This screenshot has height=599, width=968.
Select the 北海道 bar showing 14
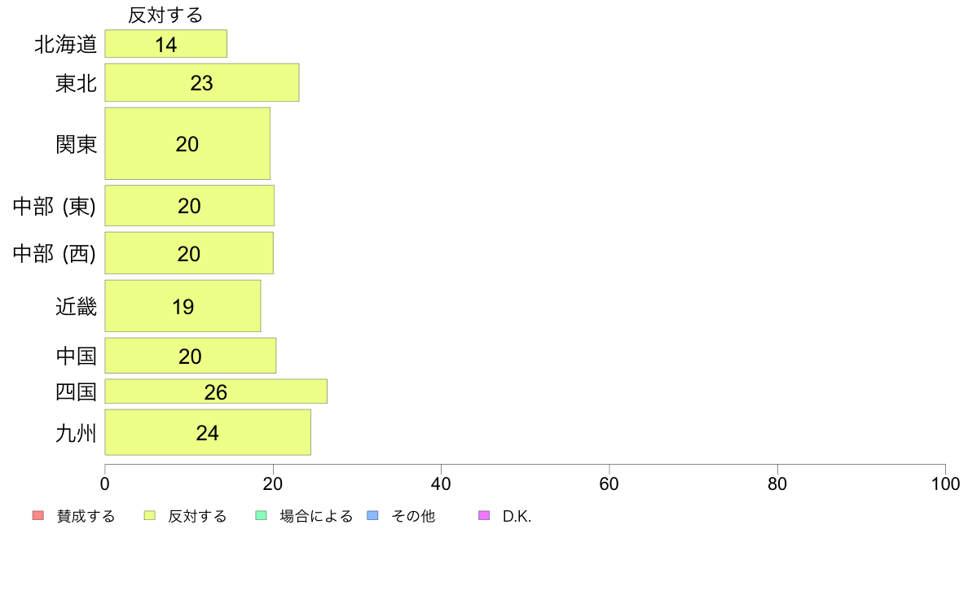pos(166,44)
